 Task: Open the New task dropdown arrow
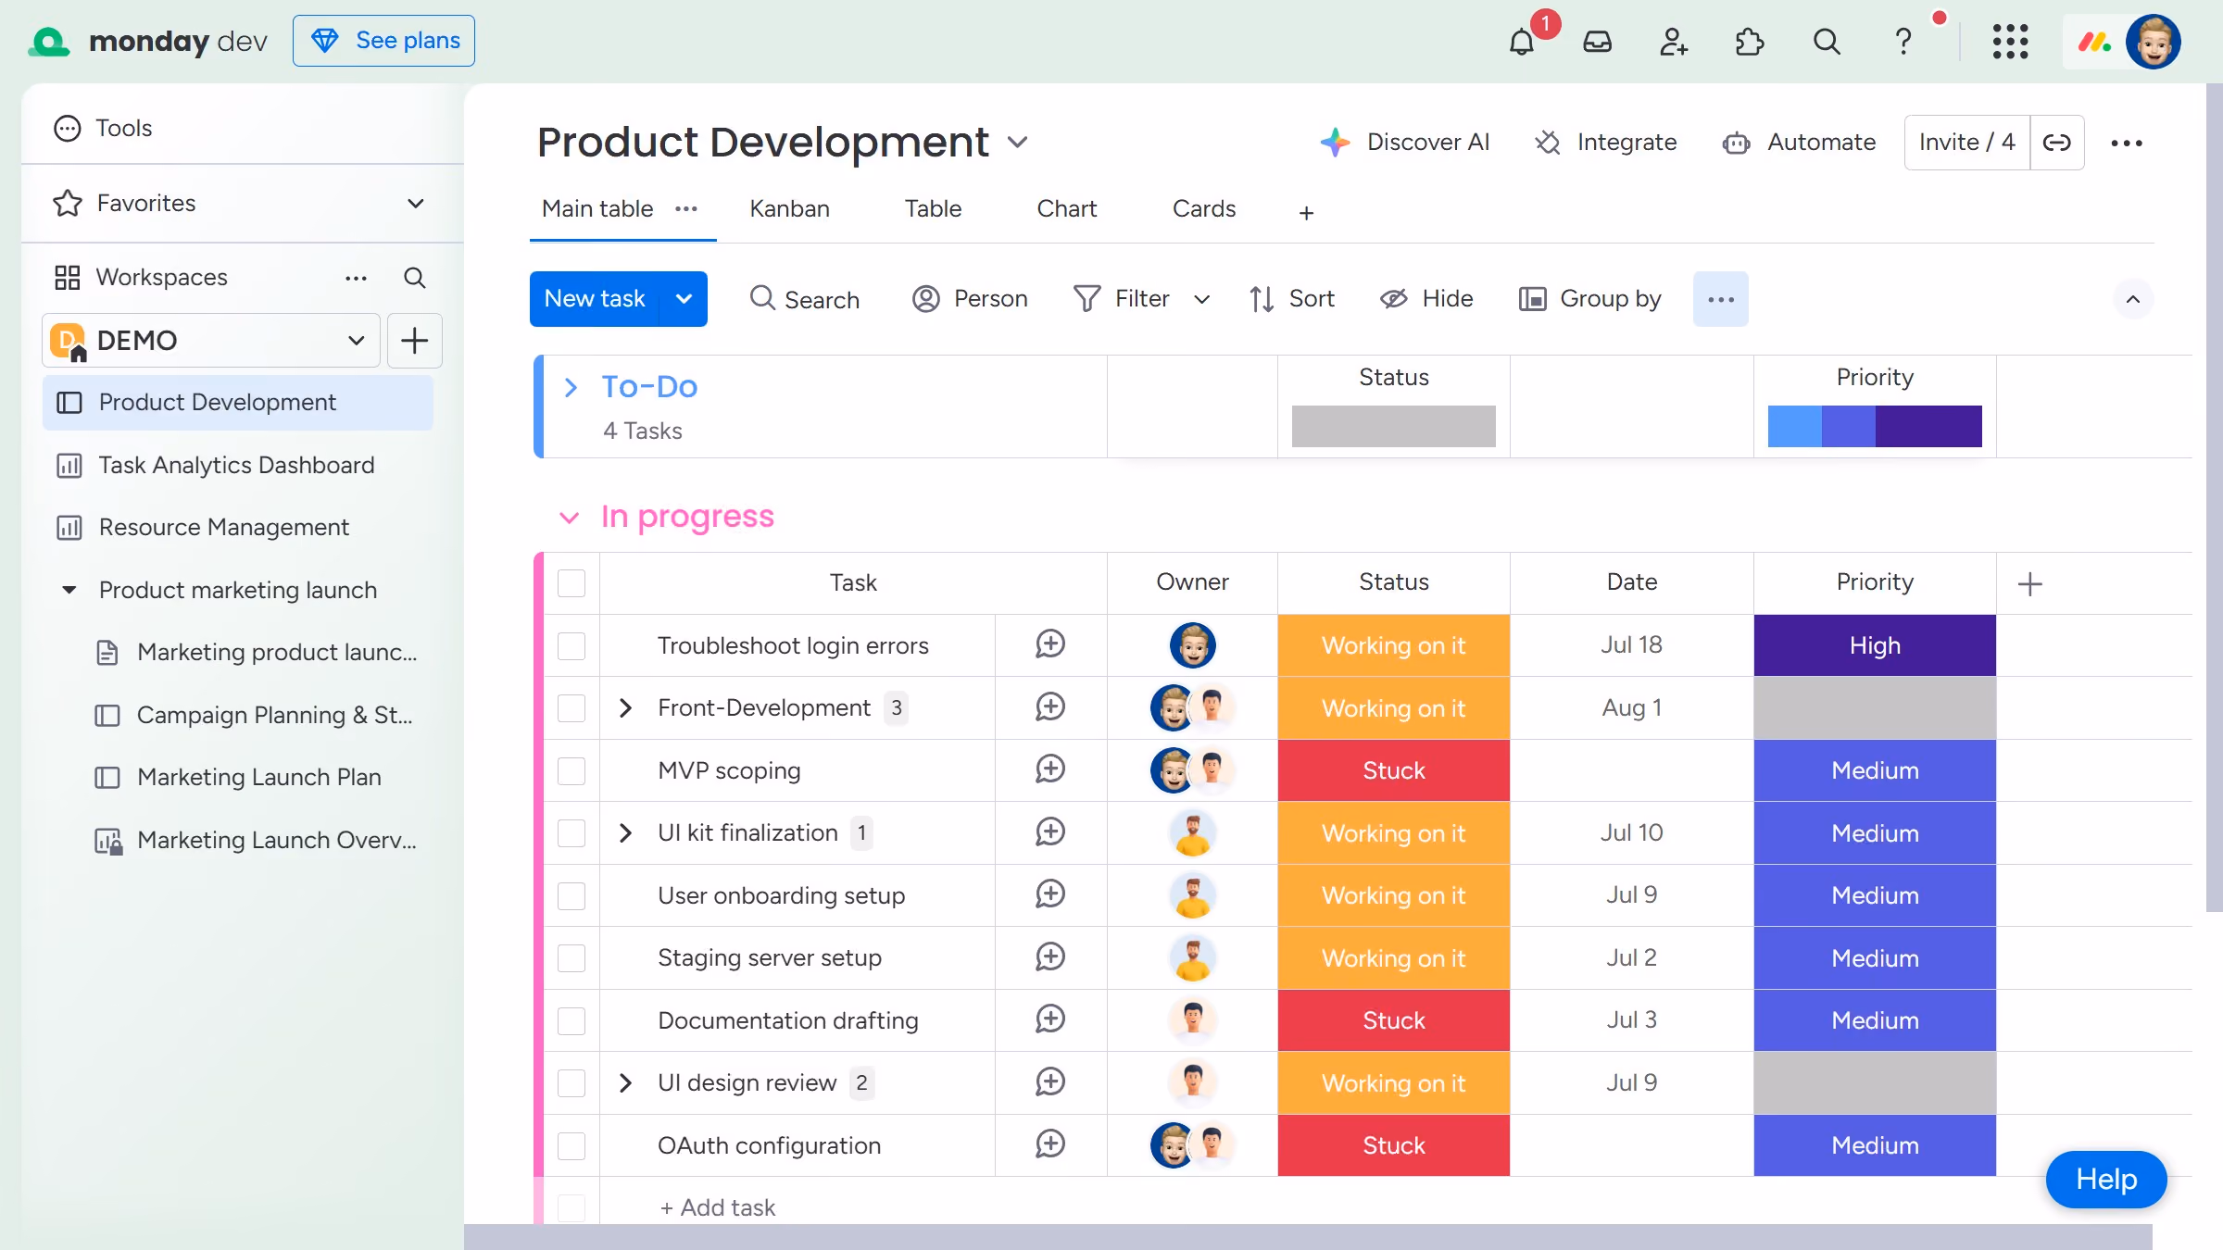(x=684, y=299)
